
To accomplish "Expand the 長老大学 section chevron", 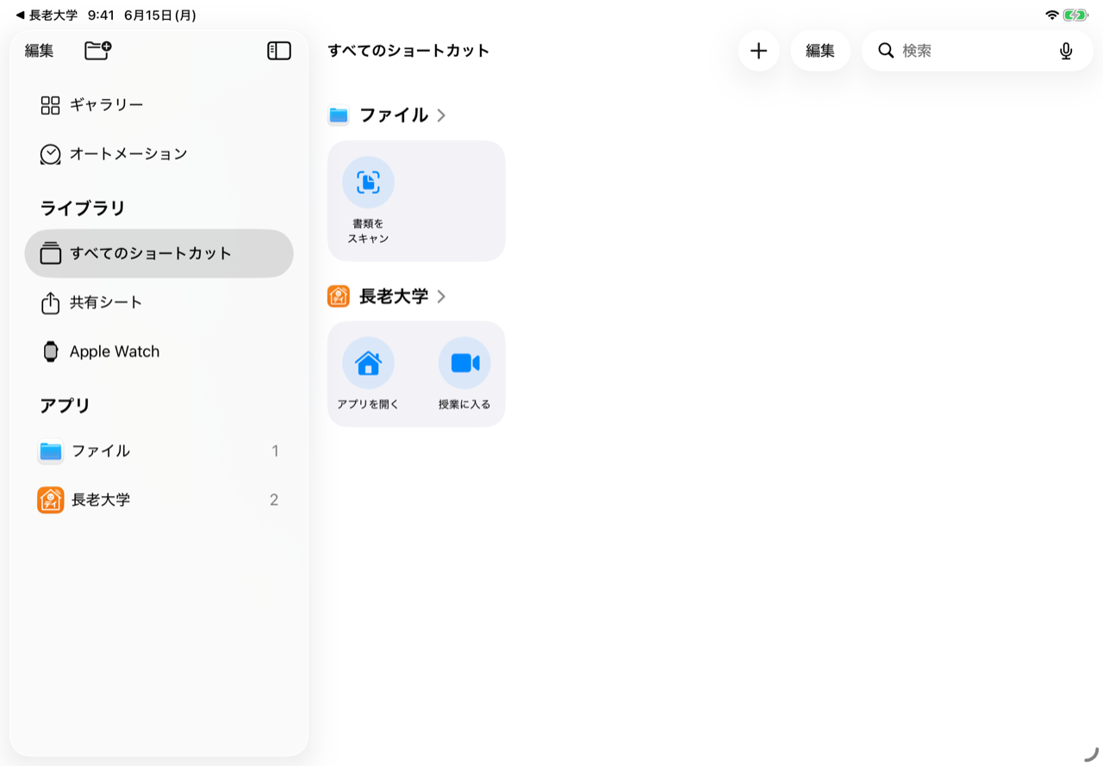I will tap(441, 296).
